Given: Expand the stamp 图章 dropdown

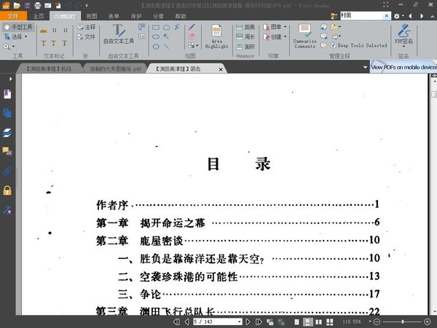Looking at the screenshot, I should pyautogui.click(x=285, y=27).
